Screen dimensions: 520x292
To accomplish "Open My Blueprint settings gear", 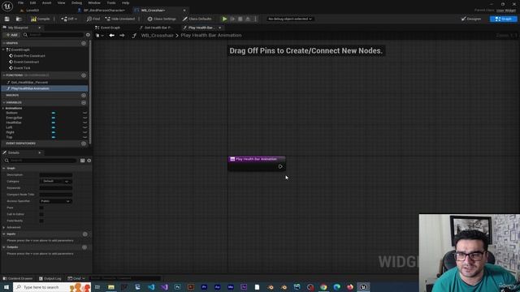I will pyautogui.click(x=88, y=35).
